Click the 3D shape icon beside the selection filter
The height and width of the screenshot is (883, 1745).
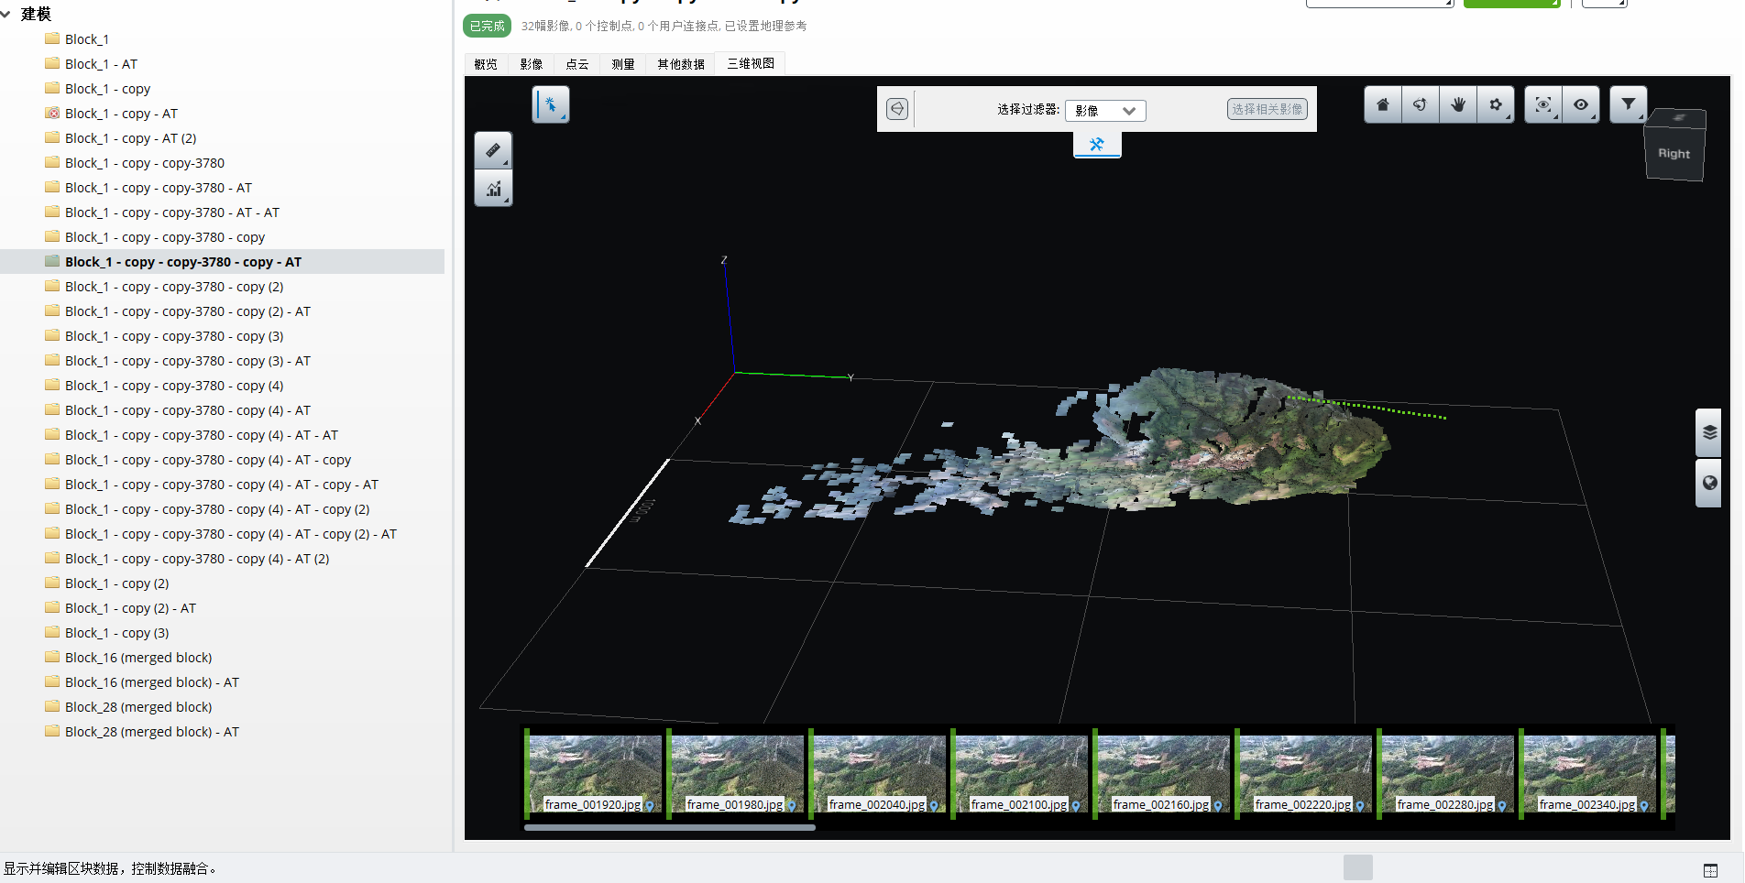[897, 109]
